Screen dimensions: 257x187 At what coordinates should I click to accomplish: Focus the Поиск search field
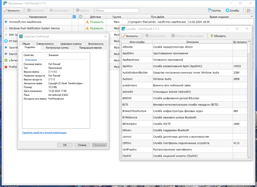tap(118, 11)
